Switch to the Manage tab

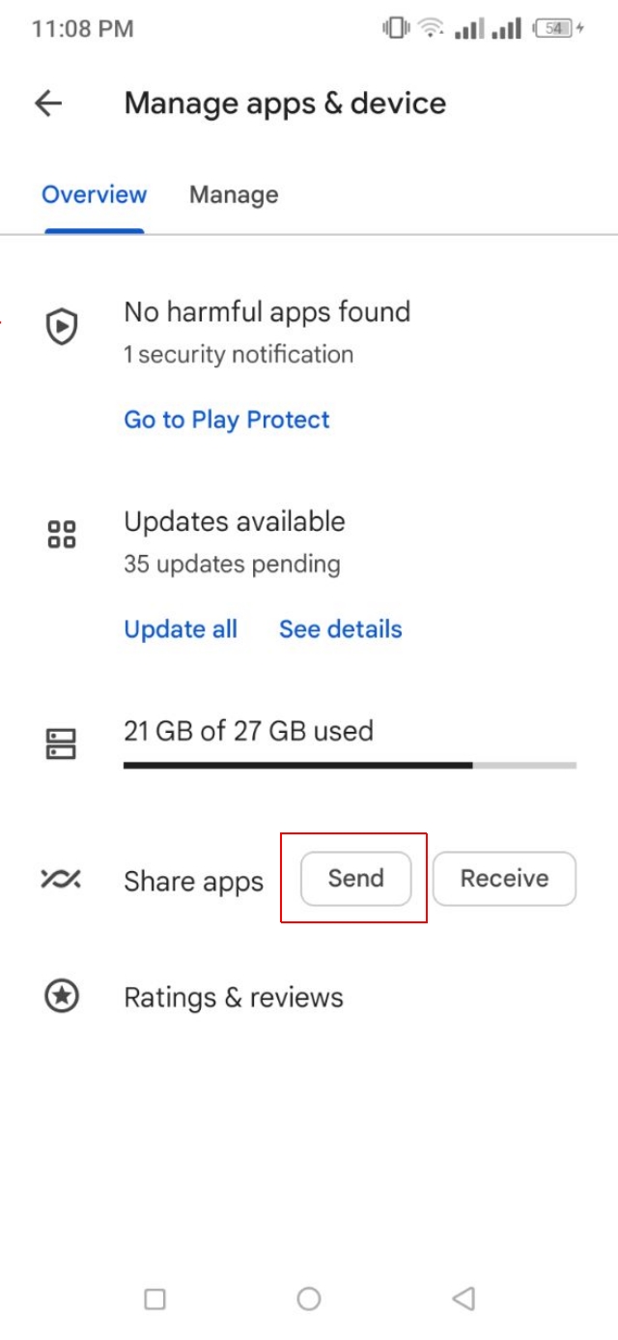click(233, 195)
